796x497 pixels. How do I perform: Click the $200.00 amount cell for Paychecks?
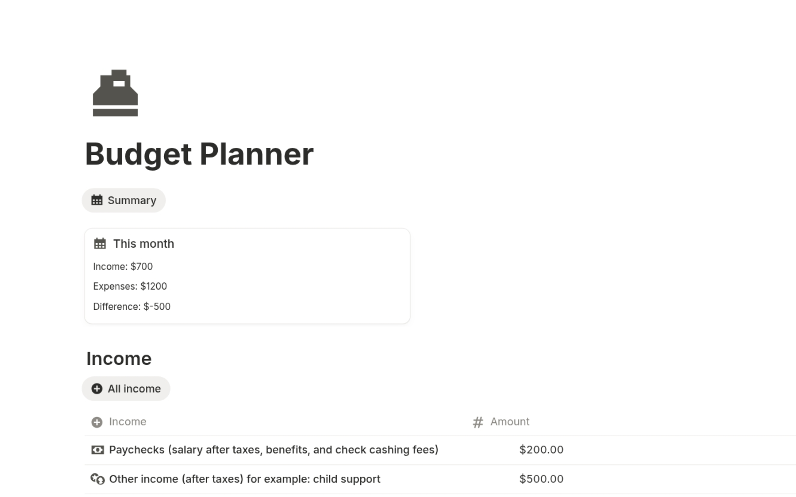coord(541,449)
